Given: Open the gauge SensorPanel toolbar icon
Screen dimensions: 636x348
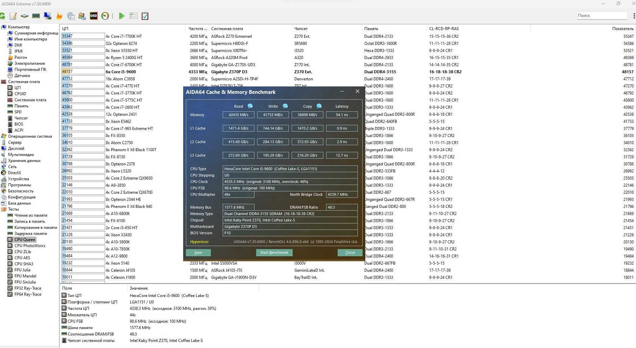Looking at the screenshot, I should [105, 16].
